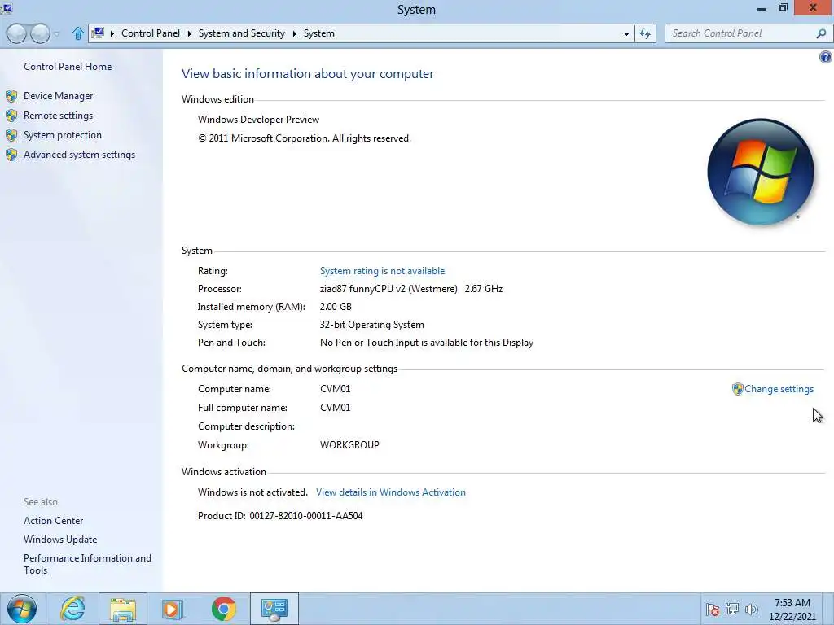This screenshot has height=625, width=834.
Task: Expand arrow after System and Security
Action: click(295, 33)
